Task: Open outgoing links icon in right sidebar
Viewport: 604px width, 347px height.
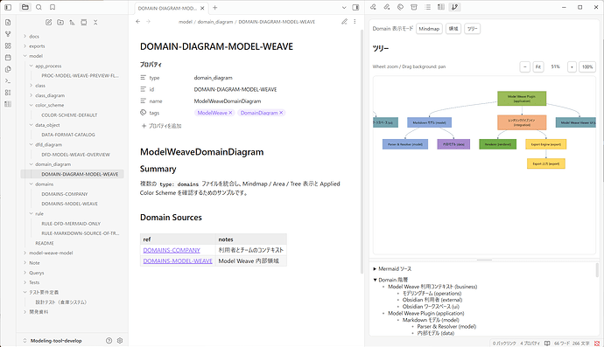Action: [x=387, y=7]
